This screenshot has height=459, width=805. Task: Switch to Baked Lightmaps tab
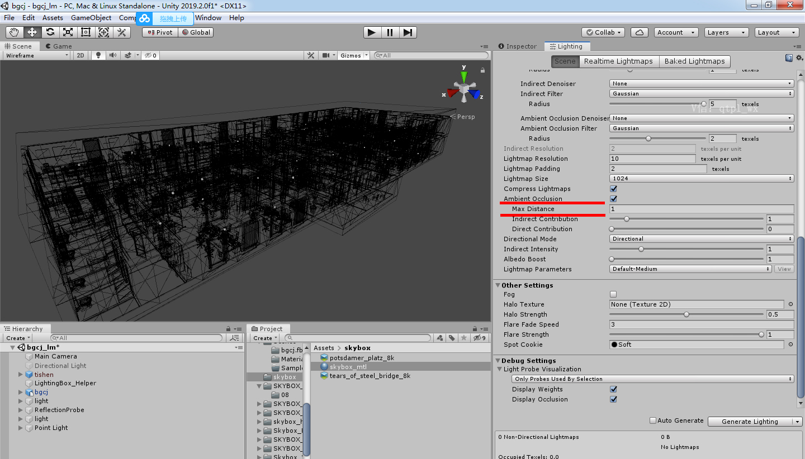694,61
